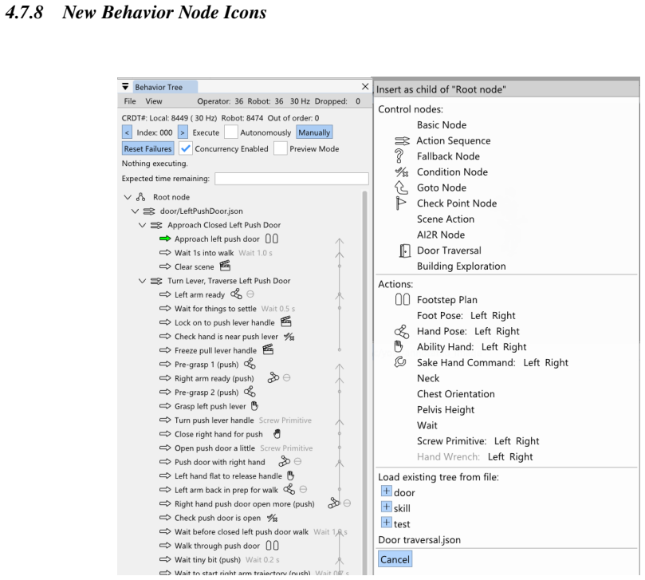Open the View menu
The height and width of the screenshot is (580, 645).
(153, 101)
